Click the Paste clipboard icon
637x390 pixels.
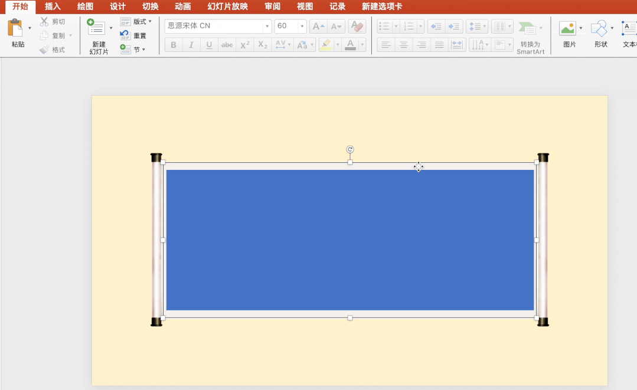coord(15,28)
